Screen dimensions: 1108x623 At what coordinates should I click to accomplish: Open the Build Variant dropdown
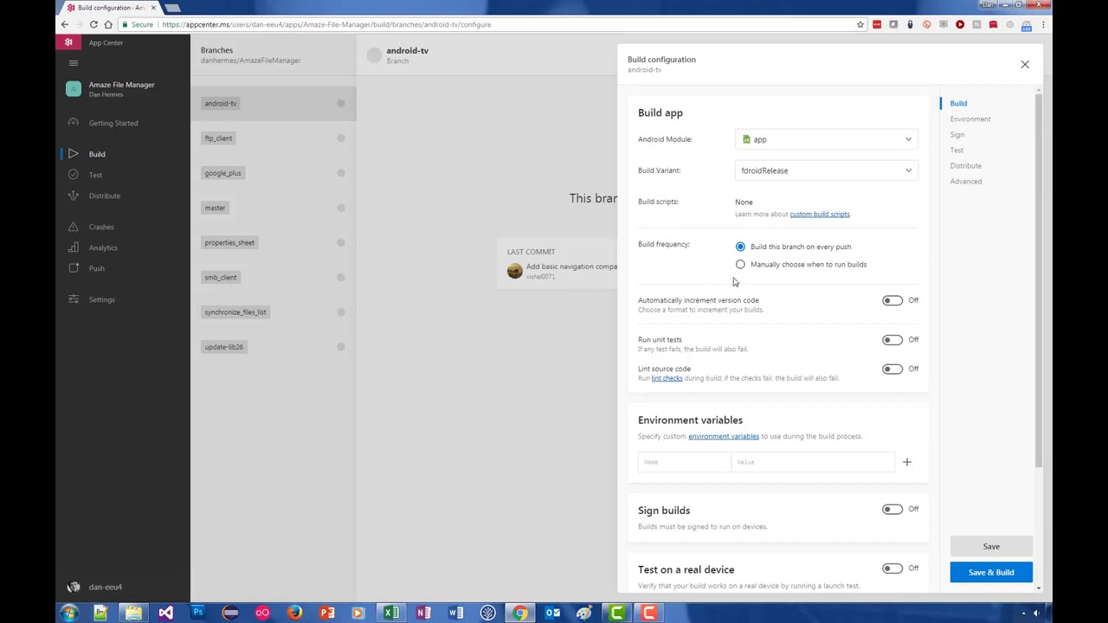827,170
